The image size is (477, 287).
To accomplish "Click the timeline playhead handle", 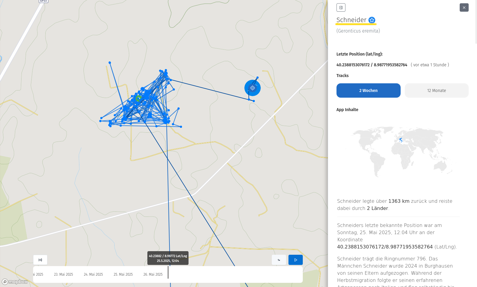I will pos(168,272).
